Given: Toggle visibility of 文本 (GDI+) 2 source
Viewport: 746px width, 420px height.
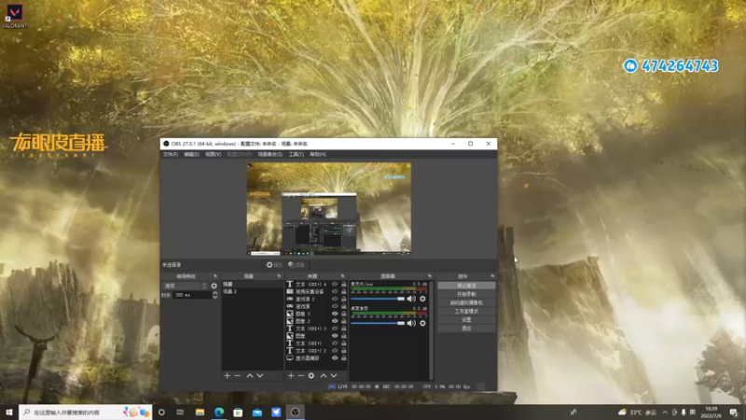Looking at the screenshot, I should (x=335, y=351).
